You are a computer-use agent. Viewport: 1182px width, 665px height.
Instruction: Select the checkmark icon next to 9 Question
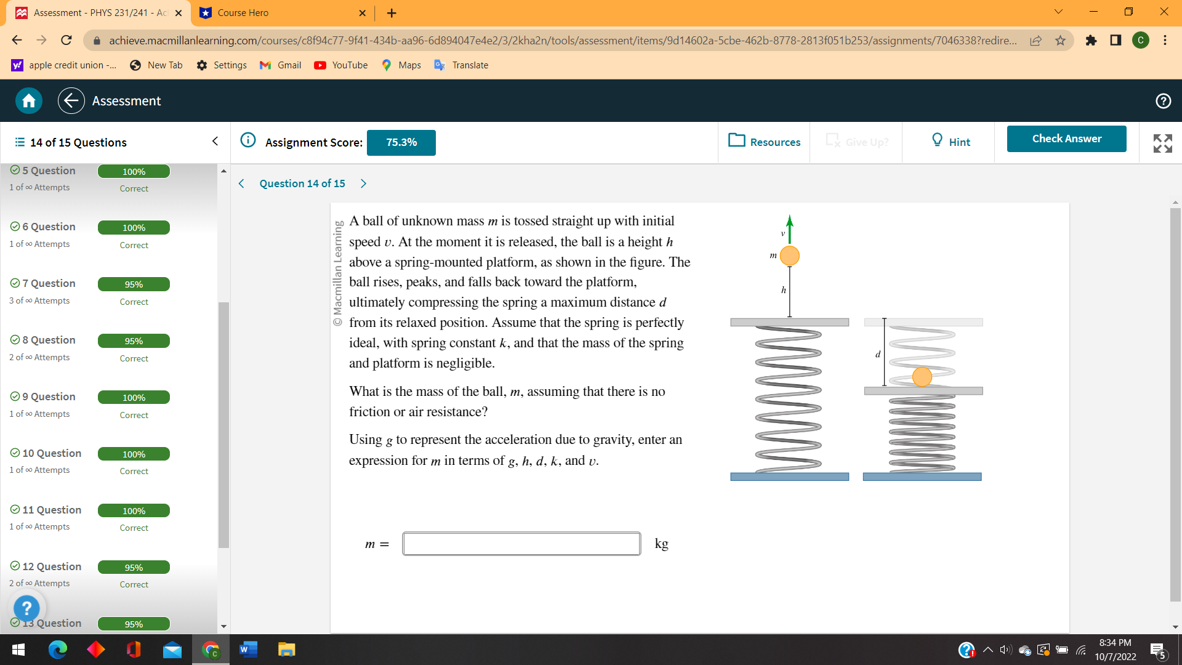(15, 396)
